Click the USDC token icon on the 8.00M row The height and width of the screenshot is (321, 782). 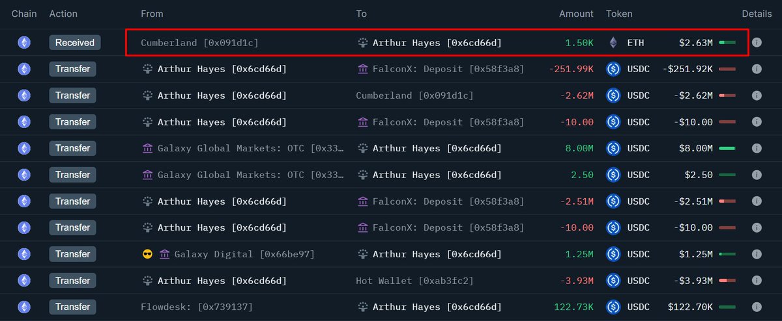coord(613,148)
